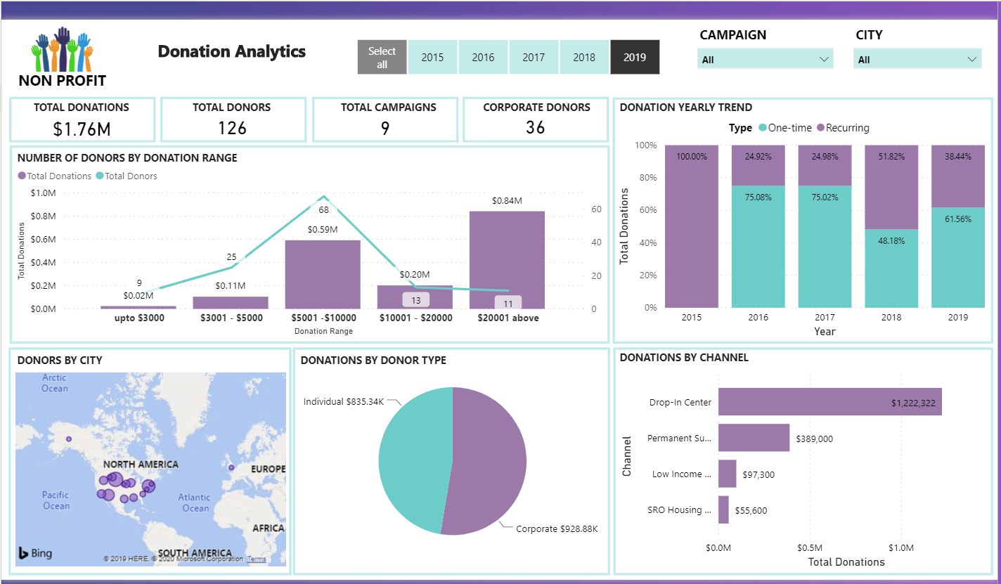Select the $10001 - $20000 bar

(415, 297)
